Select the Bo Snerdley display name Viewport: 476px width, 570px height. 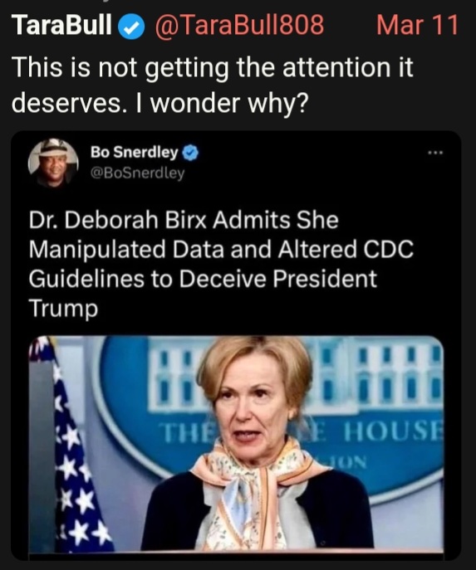click(x=135, y=153)
